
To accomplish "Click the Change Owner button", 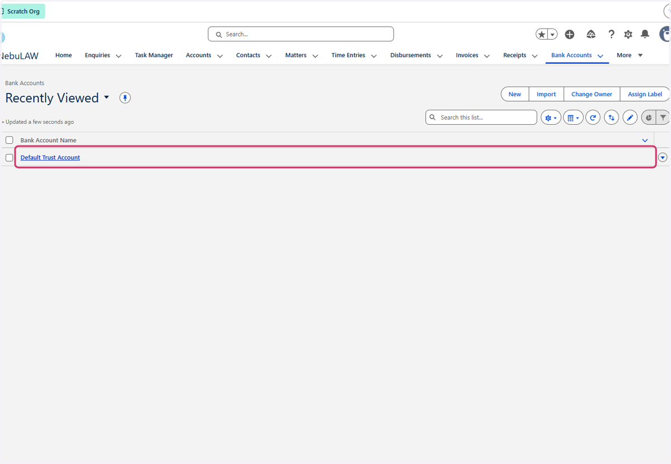I will coord(592,94).
